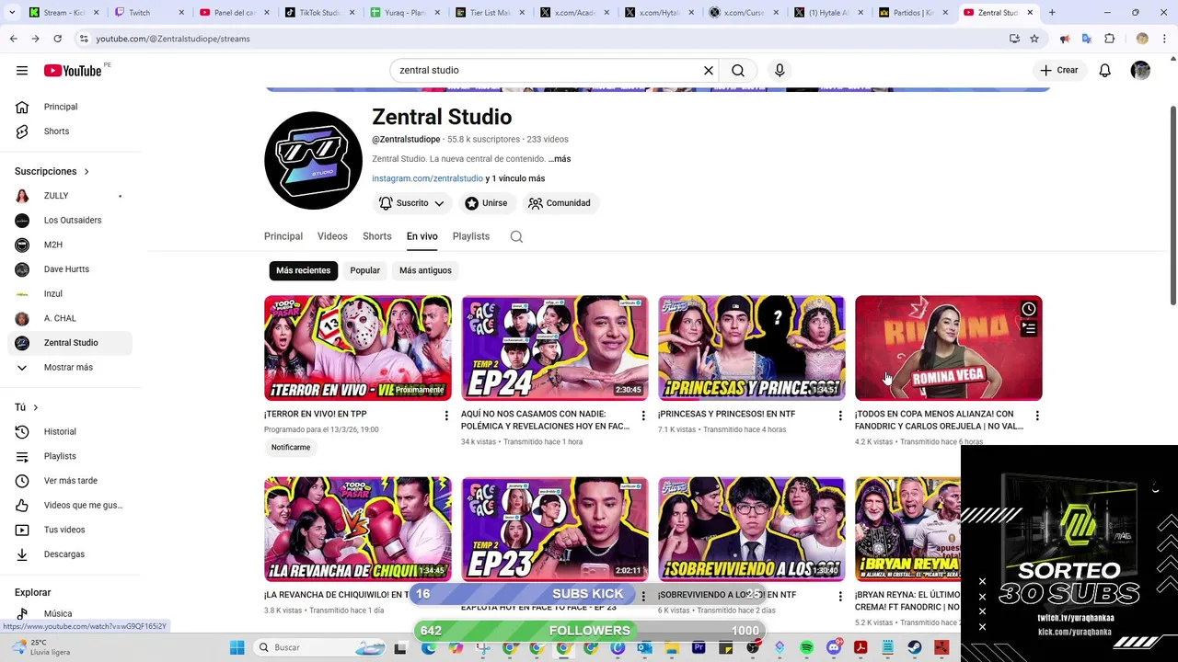
Task: Open Zentral Studio channel avatar
Action: pyautogui.click(x=313, y=161)
